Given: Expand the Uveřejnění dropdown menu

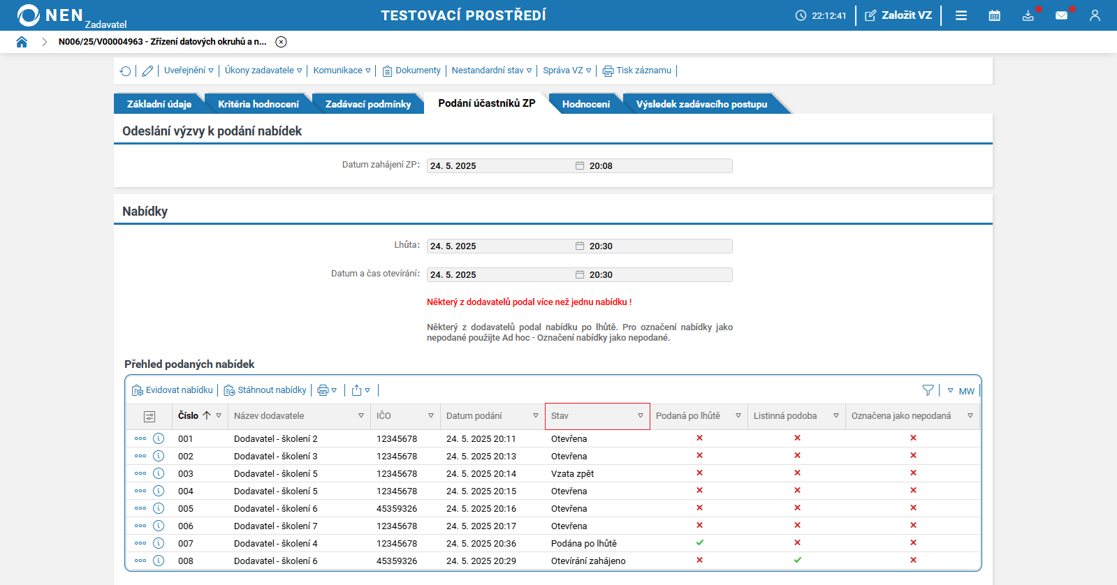Looking at the screenshot, I should tap(189, 71).
